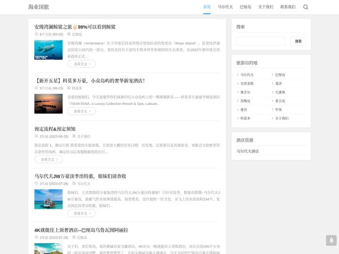Select 塞舌尔 in the destinations list
339x254 pixels.
pos(245,92)
